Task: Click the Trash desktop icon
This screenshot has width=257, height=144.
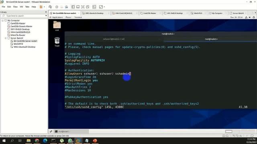Action: tap(57, 42)
